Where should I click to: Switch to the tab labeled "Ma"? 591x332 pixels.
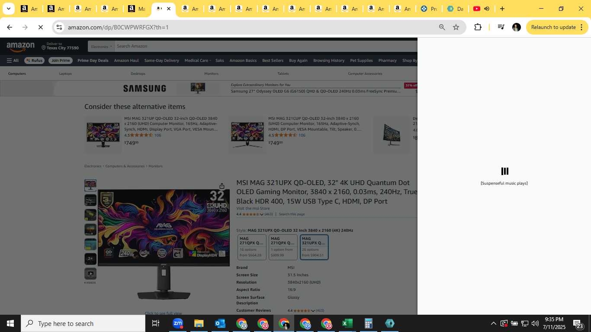pyautogui.click(x=136, y=9)
